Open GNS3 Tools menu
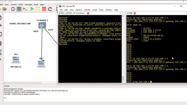Screen dimensions: 187x105 [36, 5]
